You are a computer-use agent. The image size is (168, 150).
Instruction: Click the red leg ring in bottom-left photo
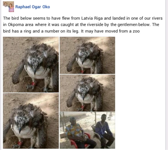(20, 143)
